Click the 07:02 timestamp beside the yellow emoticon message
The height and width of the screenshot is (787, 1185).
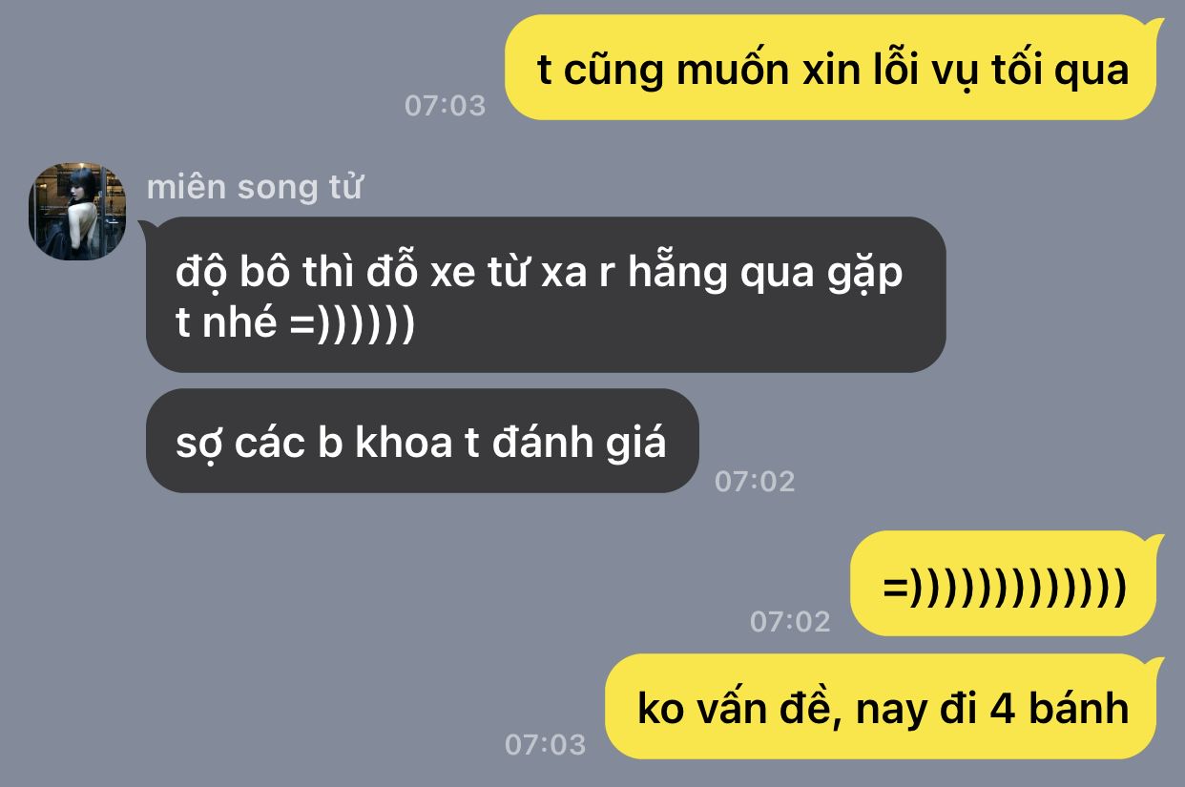click(790, 621)
